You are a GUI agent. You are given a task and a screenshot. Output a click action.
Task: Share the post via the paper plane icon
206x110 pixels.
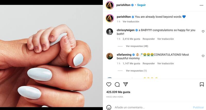(x=125, y=84)
